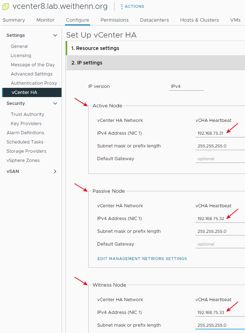Select the Configure tab
The height and width of the screenshot is (333, 245).
pos(77,20)
